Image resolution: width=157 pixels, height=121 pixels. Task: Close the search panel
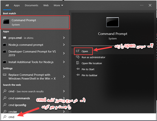150,5
